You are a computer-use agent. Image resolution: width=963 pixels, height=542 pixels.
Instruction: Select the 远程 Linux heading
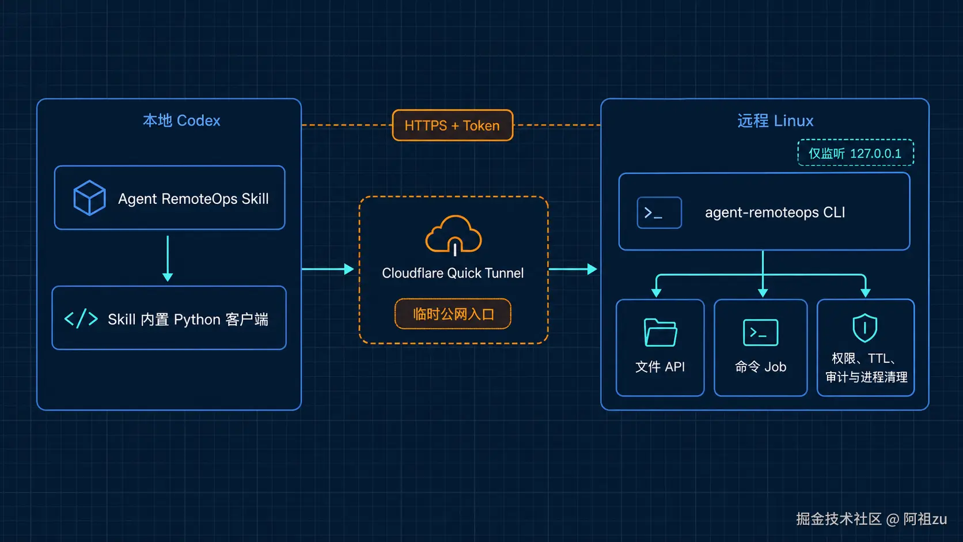pos(775,120)
